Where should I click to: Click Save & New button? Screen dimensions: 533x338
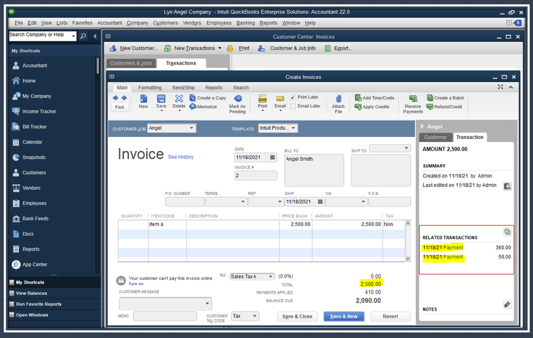pyautogui.click(x=343, y=316)
